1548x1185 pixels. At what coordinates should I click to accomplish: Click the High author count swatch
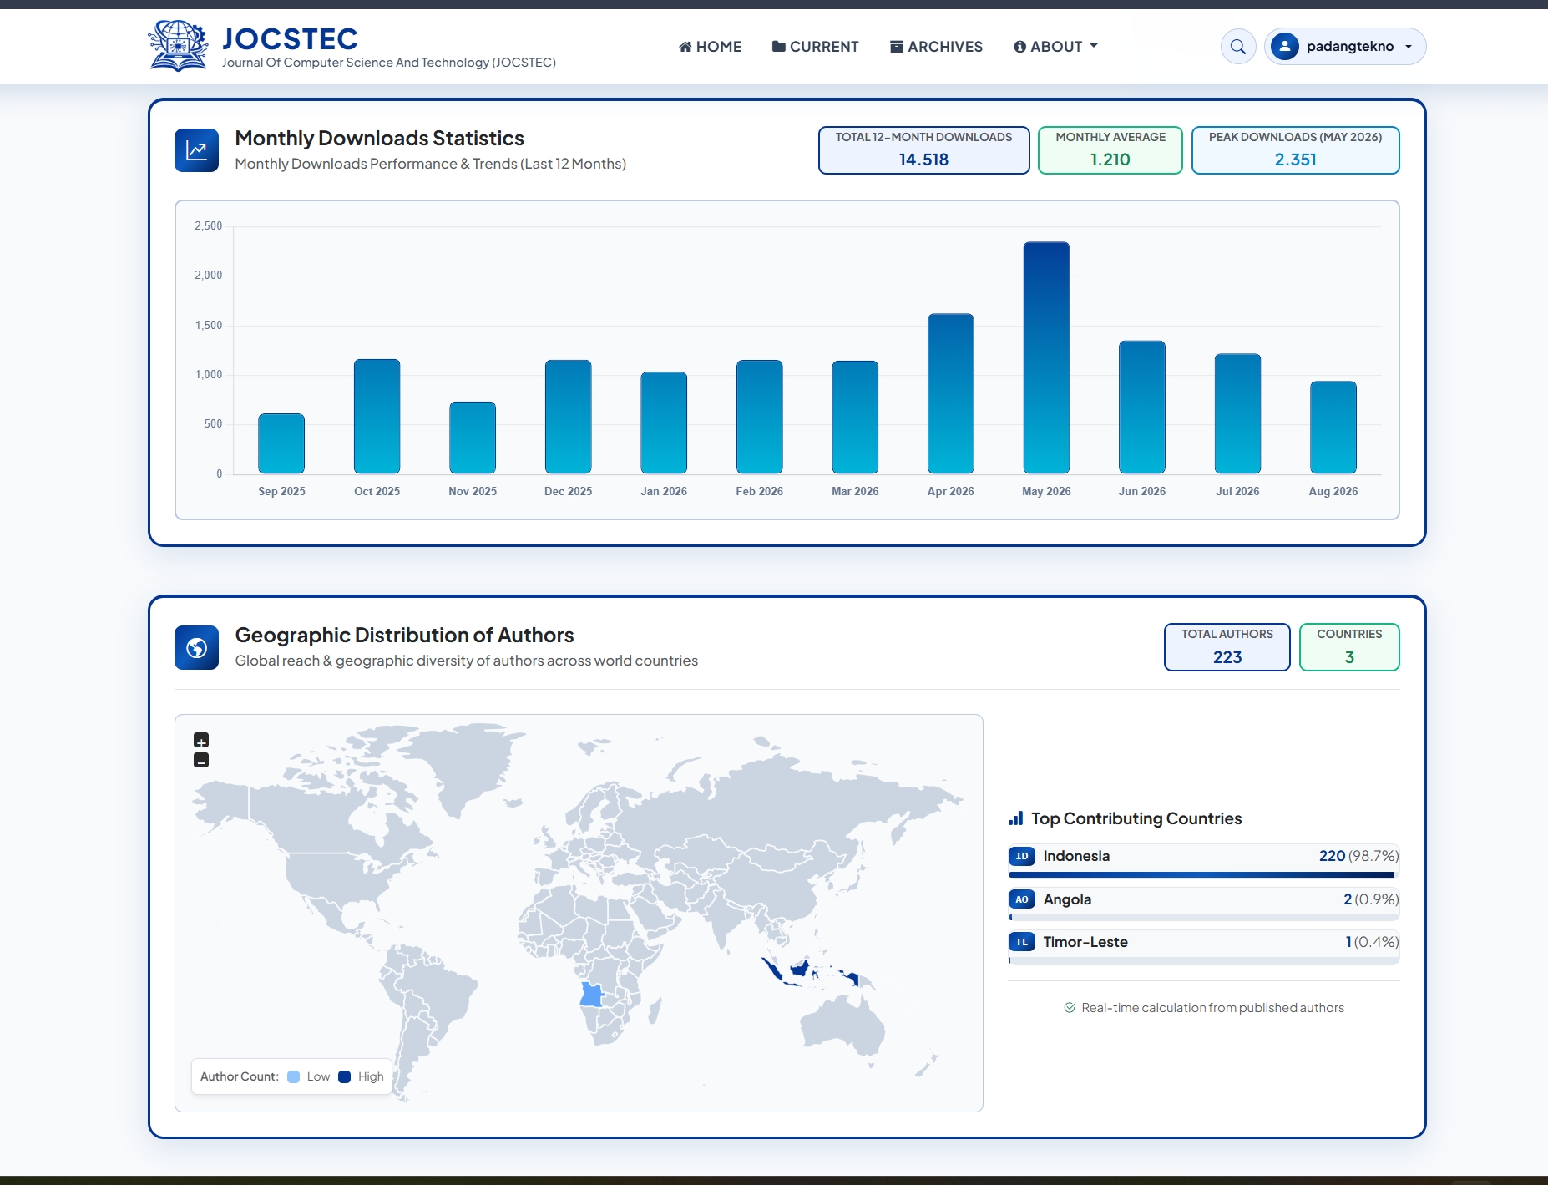[344, 1076]
